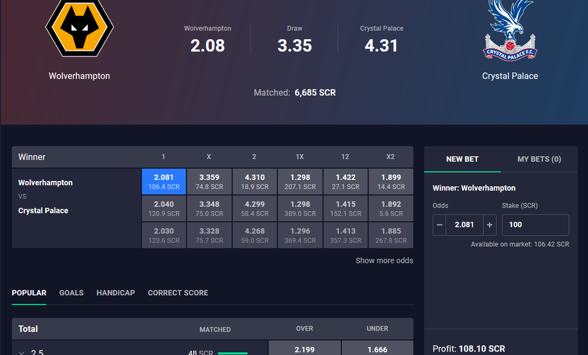Image resolution: width=588 pixels, height=355 pixels.
Task: Click the Stake input showing 100
Action: tap(536, 225)
